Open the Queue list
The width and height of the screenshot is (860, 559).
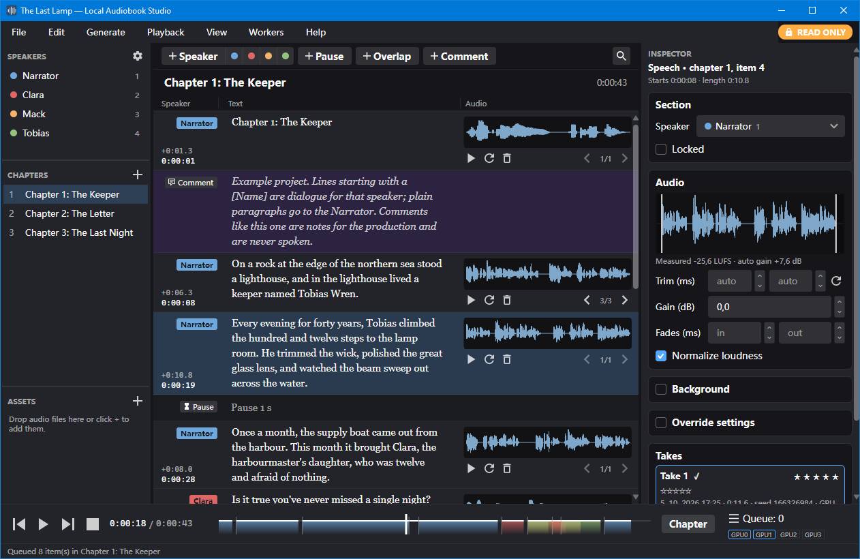click(x=756, y=519)
